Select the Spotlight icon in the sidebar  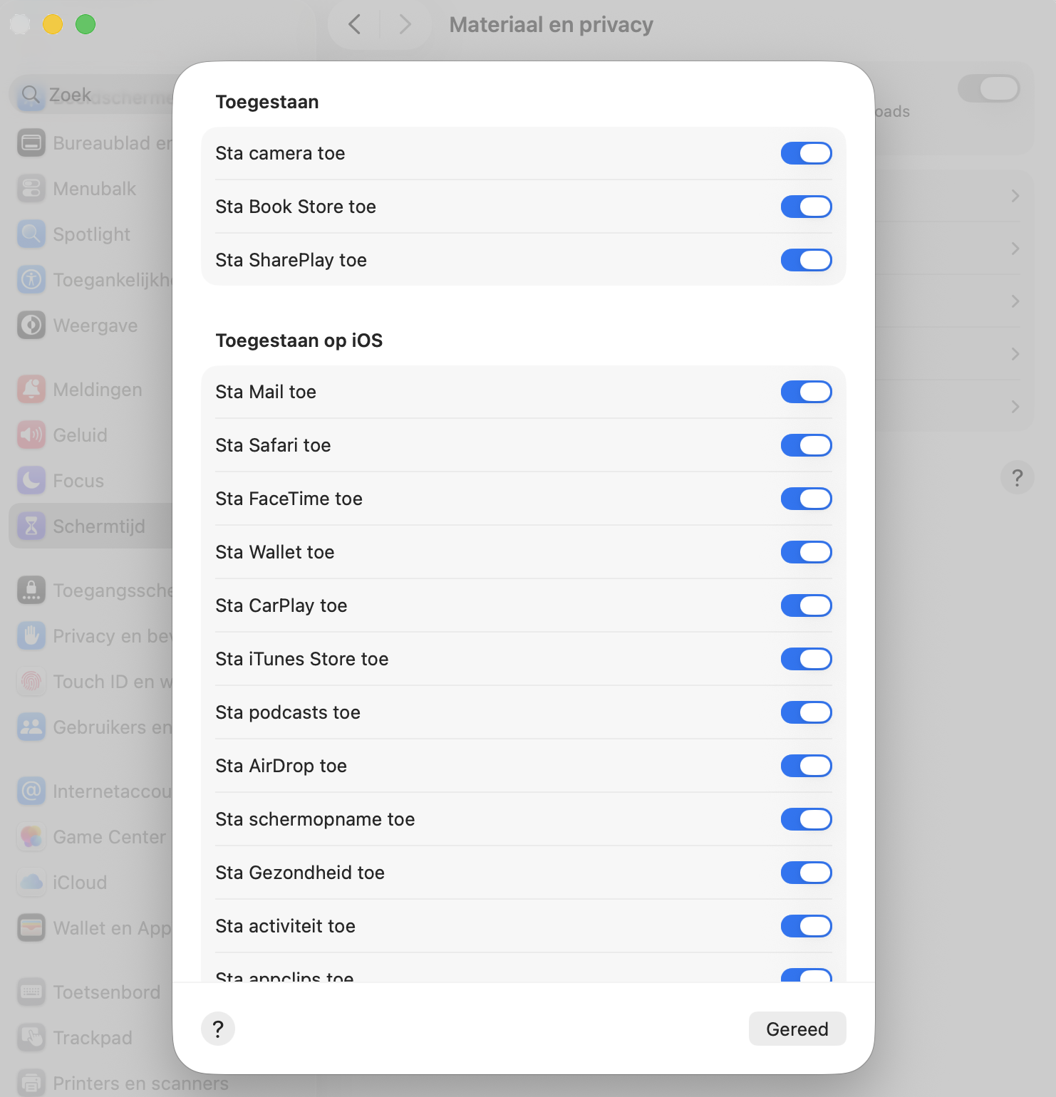pyautogui.click(x=31, y=234)
